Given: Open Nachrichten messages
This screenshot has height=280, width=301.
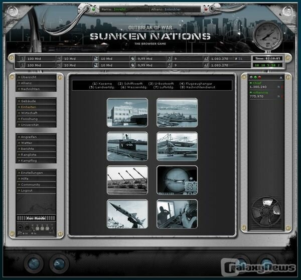Looking at the screenshot, I should [x=36, y=89].
